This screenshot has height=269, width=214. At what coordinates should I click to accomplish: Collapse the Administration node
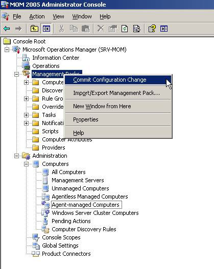point(16,156)
